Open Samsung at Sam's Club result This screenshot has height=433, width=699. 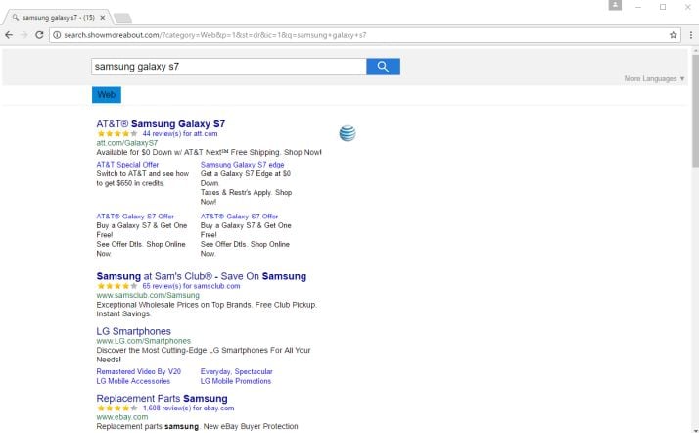201,276
